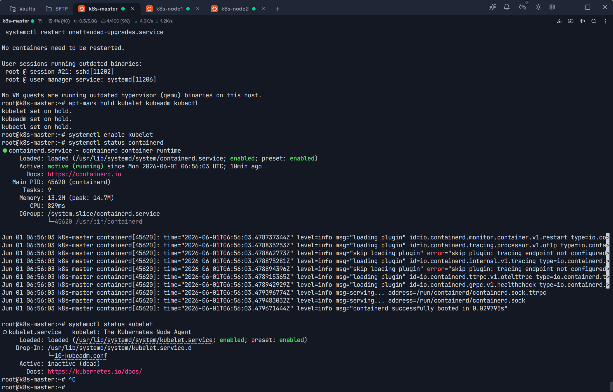The height and width of the screenshot is (392, 613).
Task: Click download speed 4.9K/s indicator
Action: tap(143, 21)
